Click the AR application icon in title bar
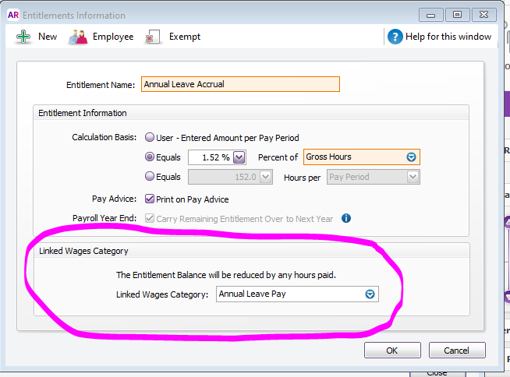510x377 pixels. (14, 14)
